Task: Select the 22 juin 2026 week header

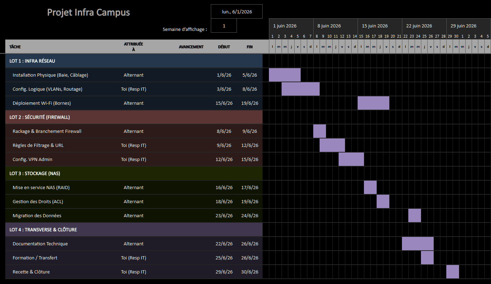Action: click(419, 26)
